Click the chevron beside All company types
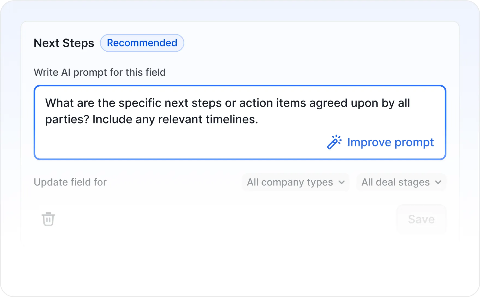Screen dimensions: 480x297 [342, 182]
